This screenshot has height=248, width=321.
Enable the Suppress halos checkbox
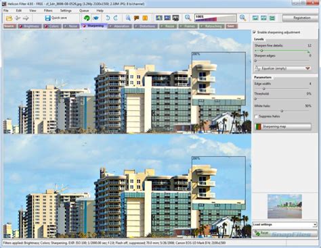click(x=256, y=116)
